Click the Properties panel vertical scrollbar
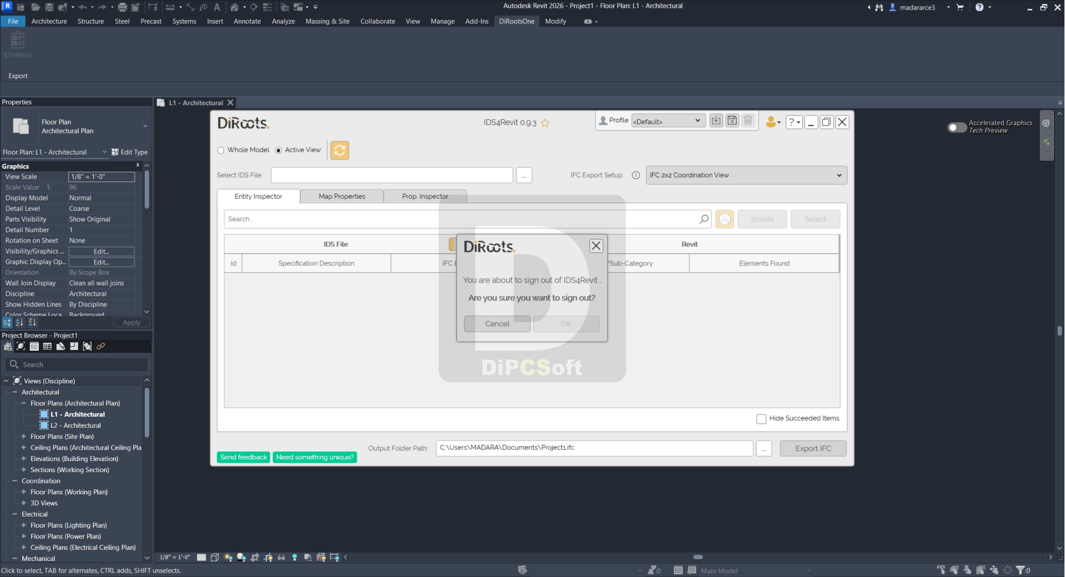The height and width of the screenshot is (577, 1065). coord(147,190)
